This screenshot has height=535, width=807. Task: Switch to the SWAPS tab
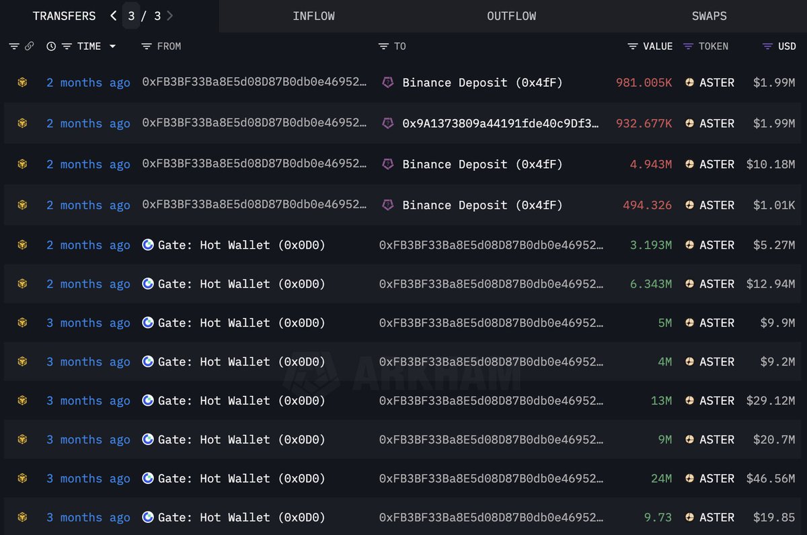[x=709, y=16]
